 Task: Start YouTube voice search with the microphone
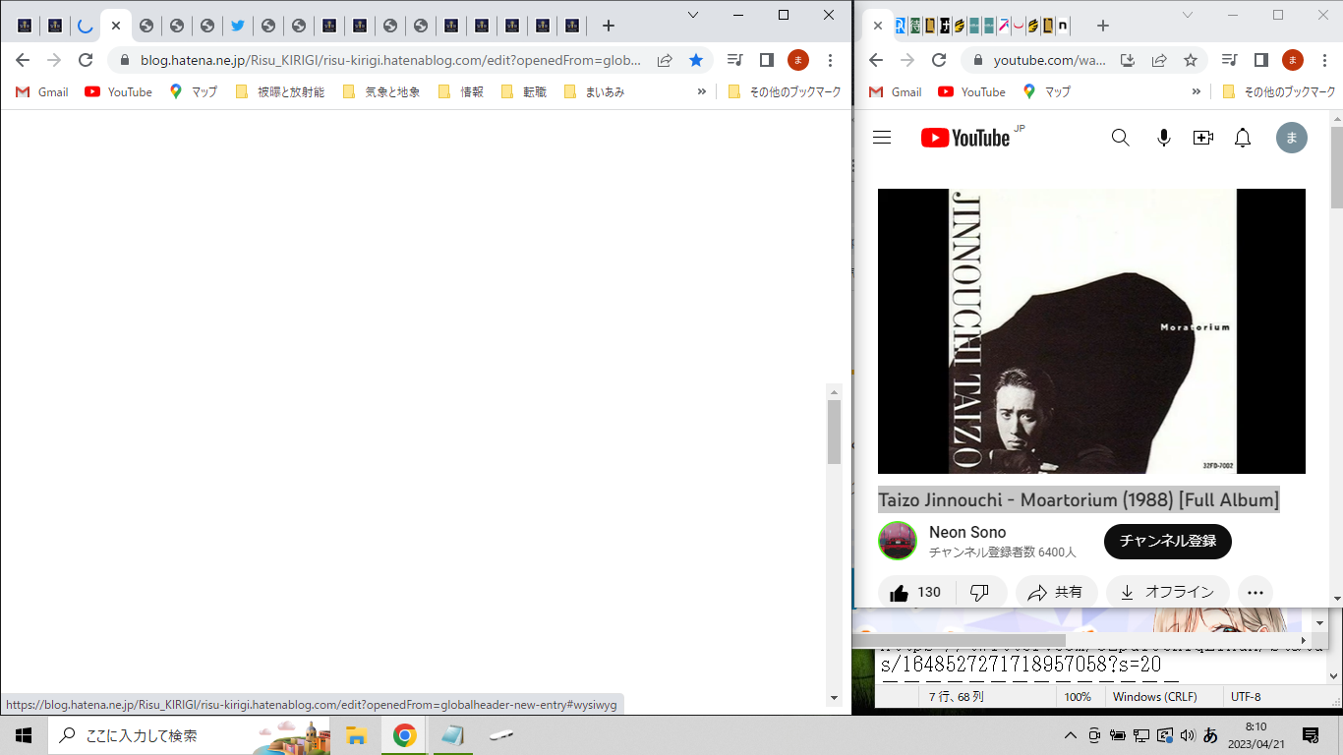(x=1164, y=138)
